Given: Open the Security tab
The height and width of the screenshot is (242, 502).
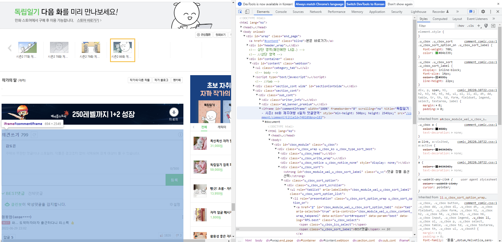Looking at the screenshot, I should point(397,12).
